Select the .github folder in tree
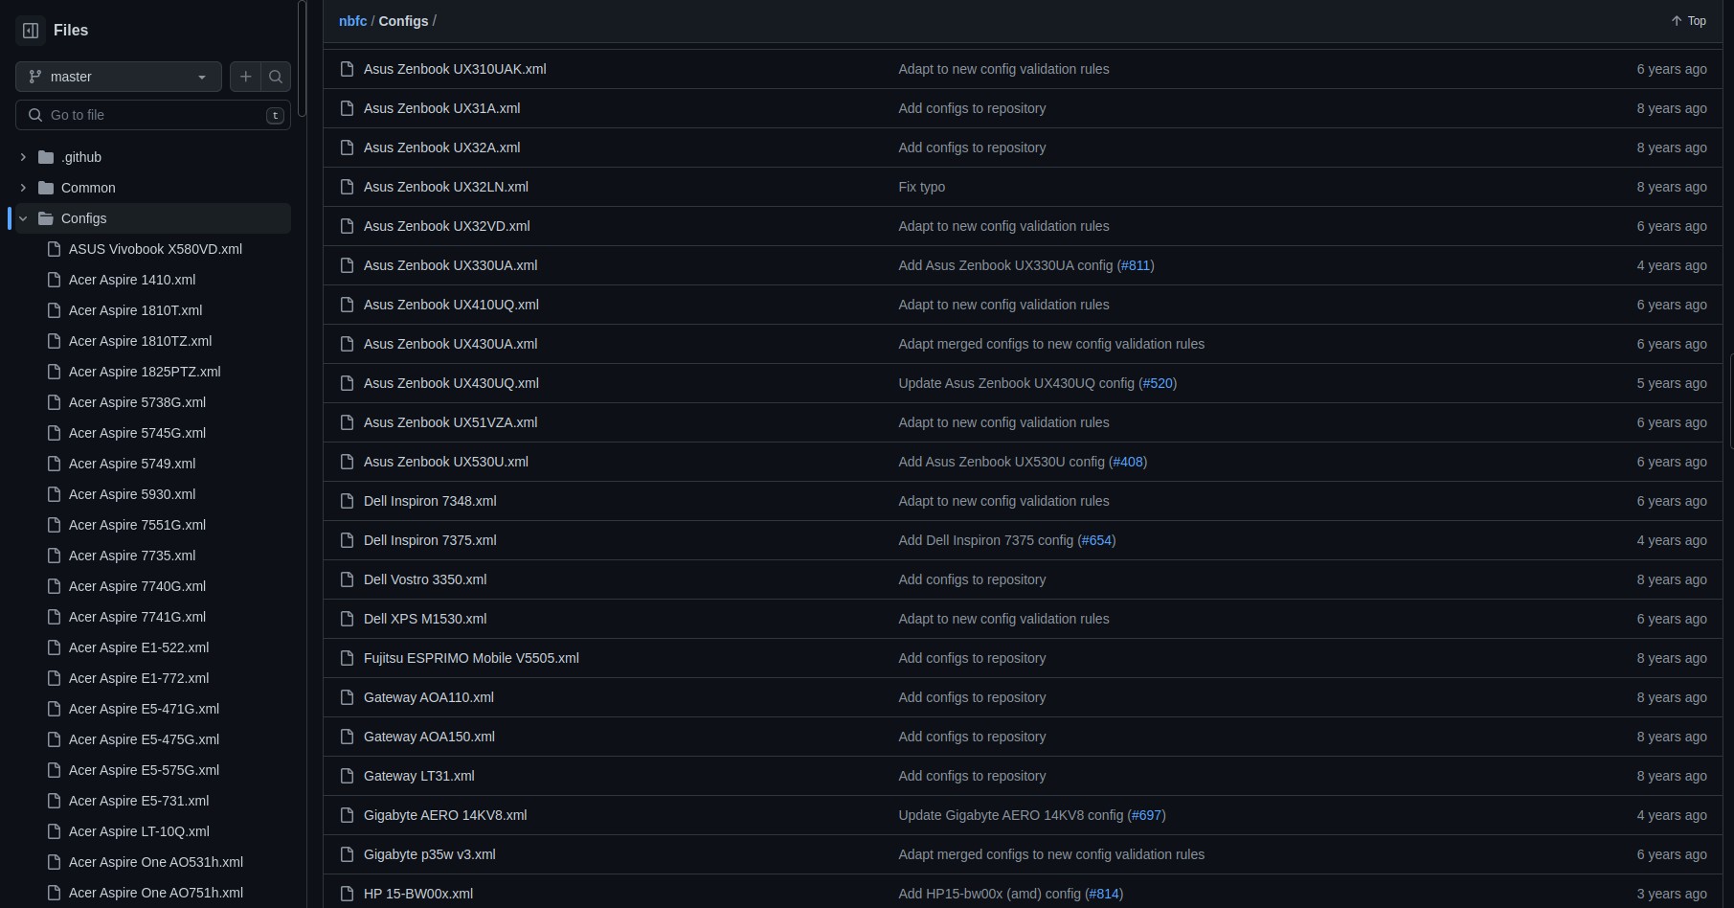The image size is (1734, 908). tap(81, 157)
